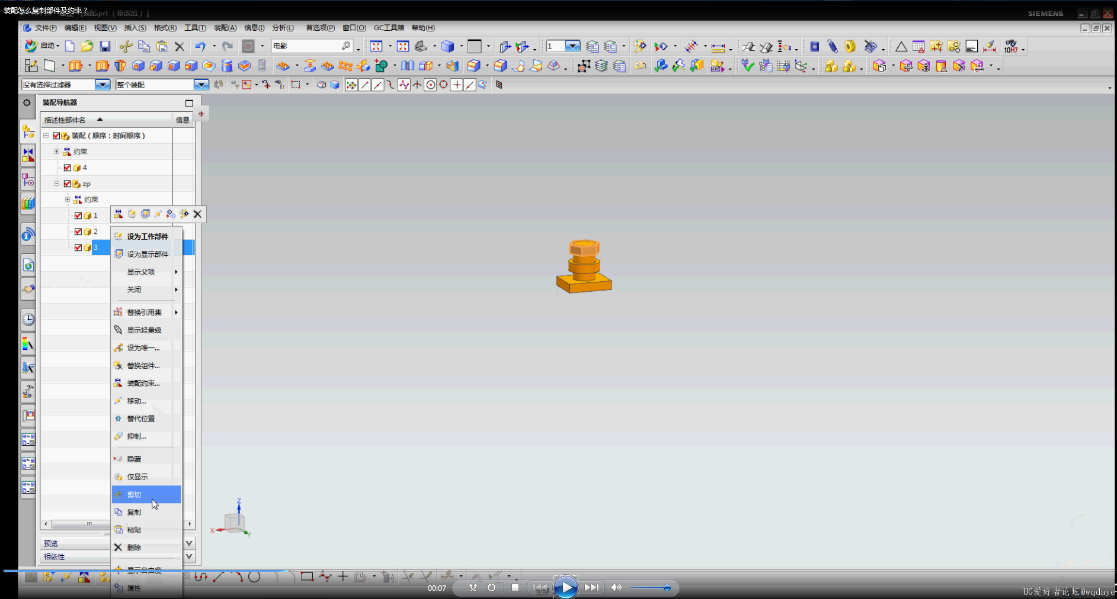Click the Undo arrow icon
Screen dimensions: 1117x599
coord(200,46)
